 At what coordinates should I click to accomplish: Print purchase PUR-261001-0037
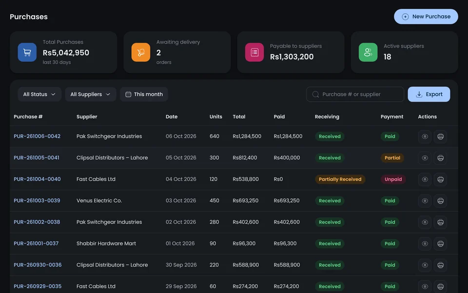pos(440,244)
